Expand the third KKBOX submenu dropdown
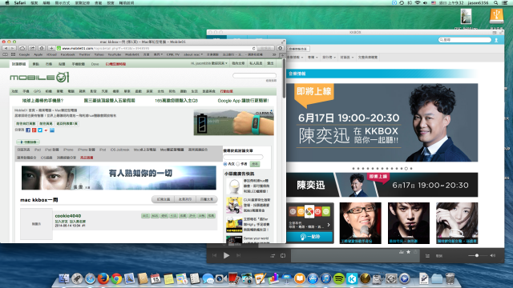 pos(329,57)
